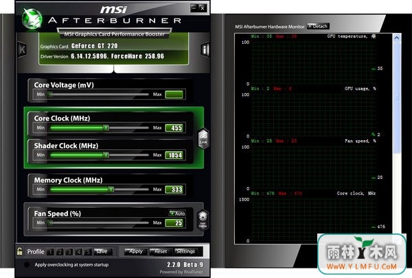Click the GPU temperature graph
Viewport: 412px width, 278px height.
point(312,63)
